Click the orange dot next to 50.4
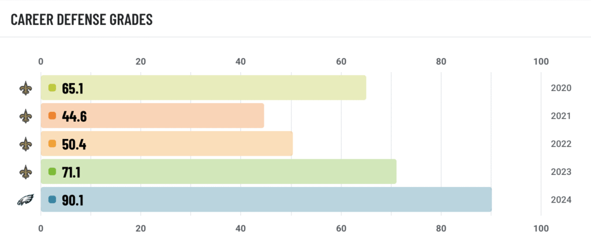This screenshot has height=244, width=591. tap(52, 144)
